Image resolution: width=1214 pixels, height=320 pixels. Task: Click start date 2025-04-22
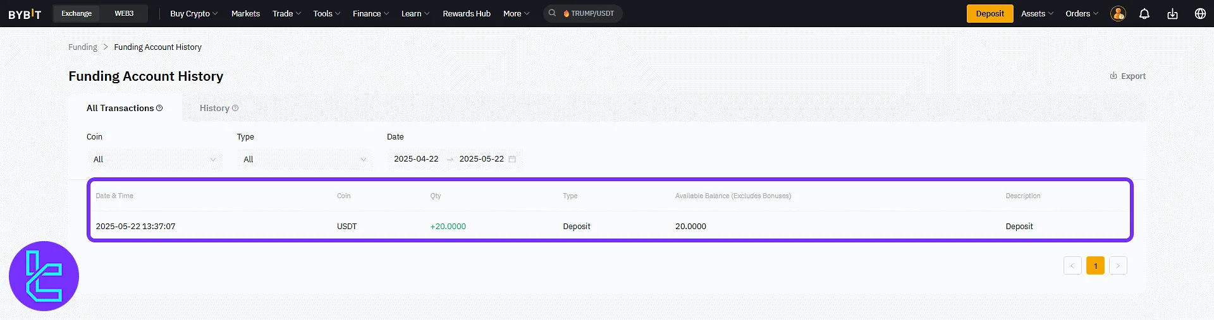tap(416, 159)
